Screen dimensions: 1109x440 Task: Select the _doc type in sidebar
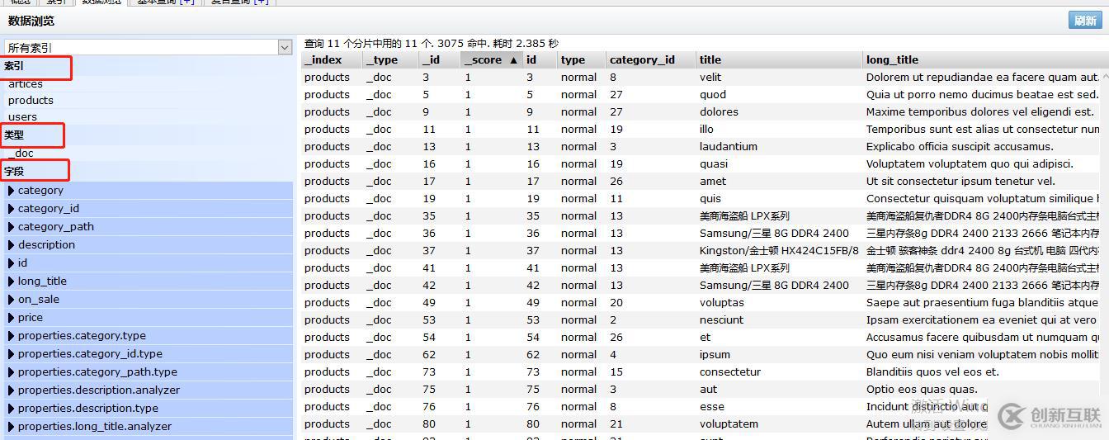pyautogui.click(x=21, y=153)
